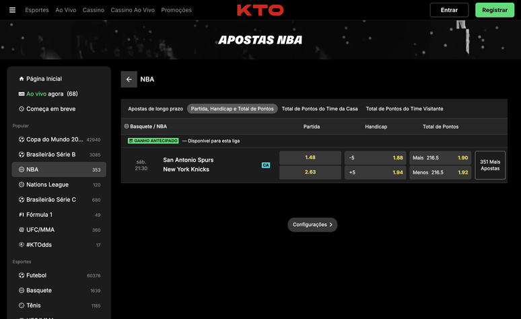Open Começa em breve link
Viewport: 521px width, 319px height.
click(x=59, y=109)
